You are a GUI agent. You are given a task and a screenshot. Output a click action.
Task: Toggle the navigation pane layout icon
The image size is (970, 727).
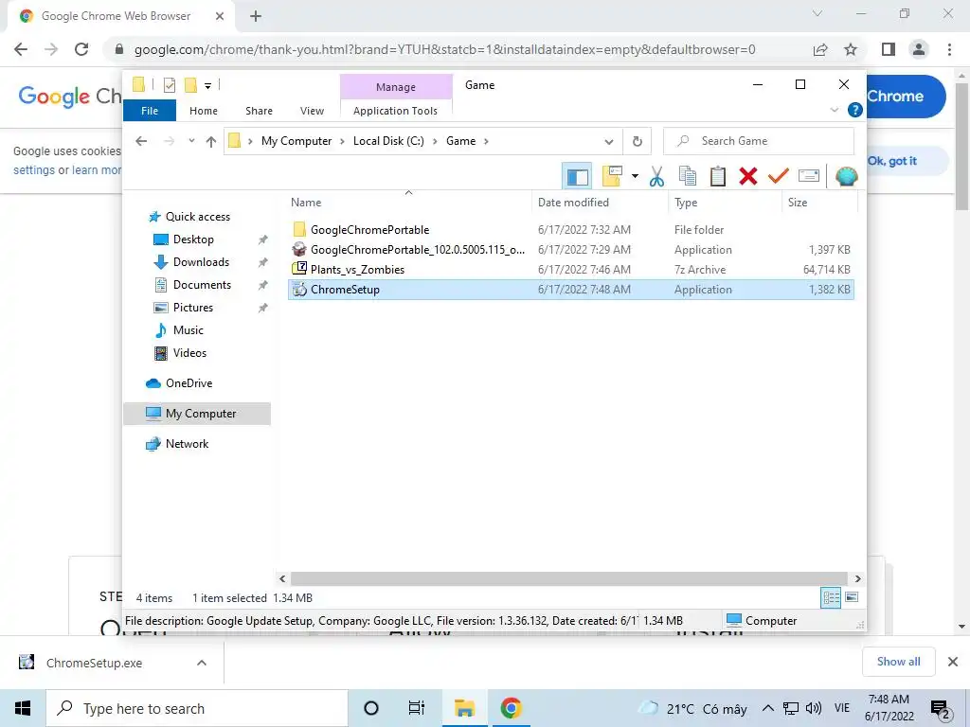[577, 177]
